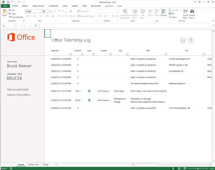The width and height of the screenshot is (215, 170).
Task: Adjust the zoom slider in status bar
Action: 198,169
